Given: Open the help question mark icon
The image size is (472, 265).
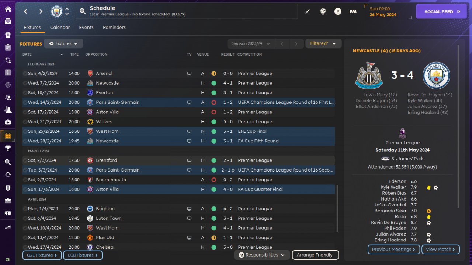Looking at the screenshot, I should 338,11.
